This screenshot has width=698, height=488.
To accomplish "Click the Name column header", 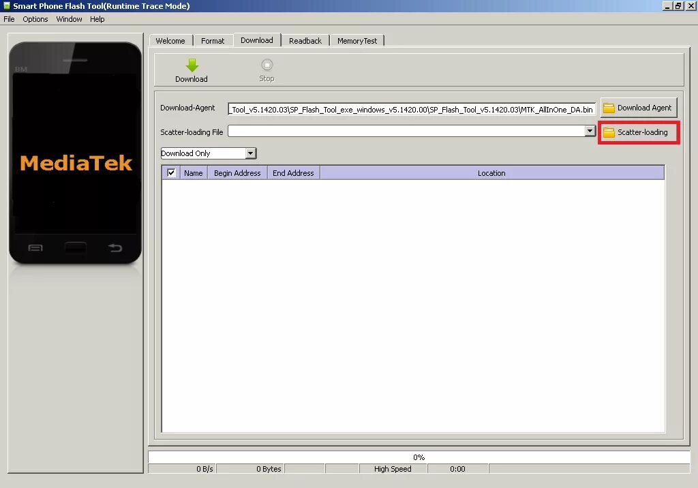I will [193, 172].
